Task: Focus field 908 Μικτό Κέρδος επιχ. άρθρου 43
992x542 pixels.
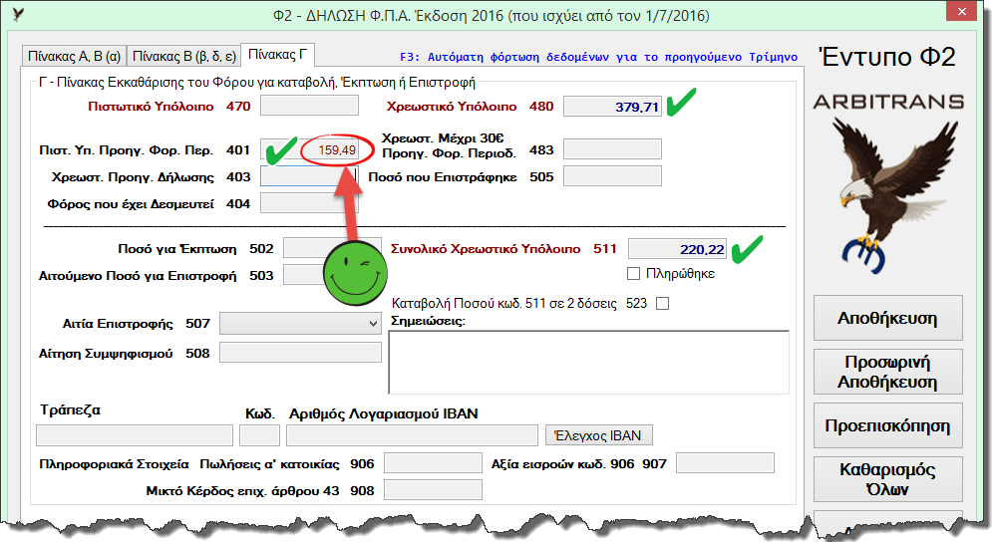Action: tap(433, 489)
